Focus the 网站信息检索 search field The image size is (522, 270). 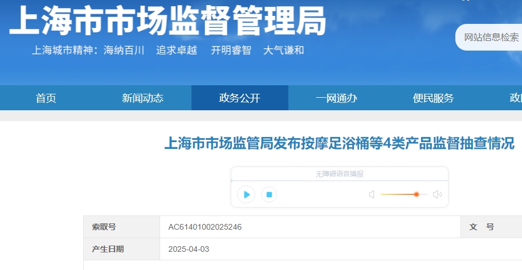point(491,38)
